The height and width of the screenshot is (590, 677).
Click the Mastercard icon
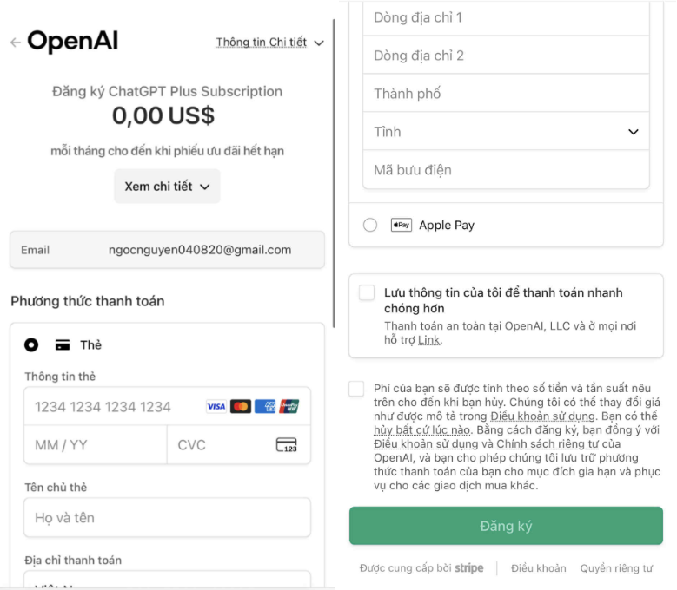[241, 406]
